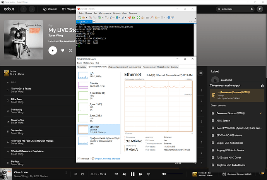Open session folder icon in Xshell
Viewport: 267px width, 180px height.
pos(84,17)
